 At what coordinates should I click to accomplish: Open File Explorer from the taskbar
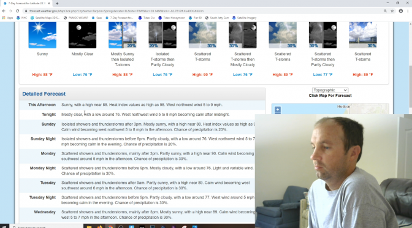coord(89,226)
